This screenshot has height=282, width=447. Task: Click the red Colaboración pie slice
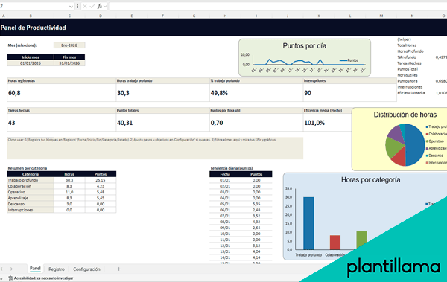[x=399, y=157]
